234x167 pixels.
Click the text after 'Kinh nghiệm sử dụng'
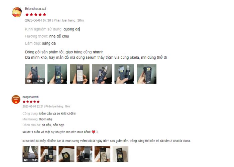tap(72, 29)
